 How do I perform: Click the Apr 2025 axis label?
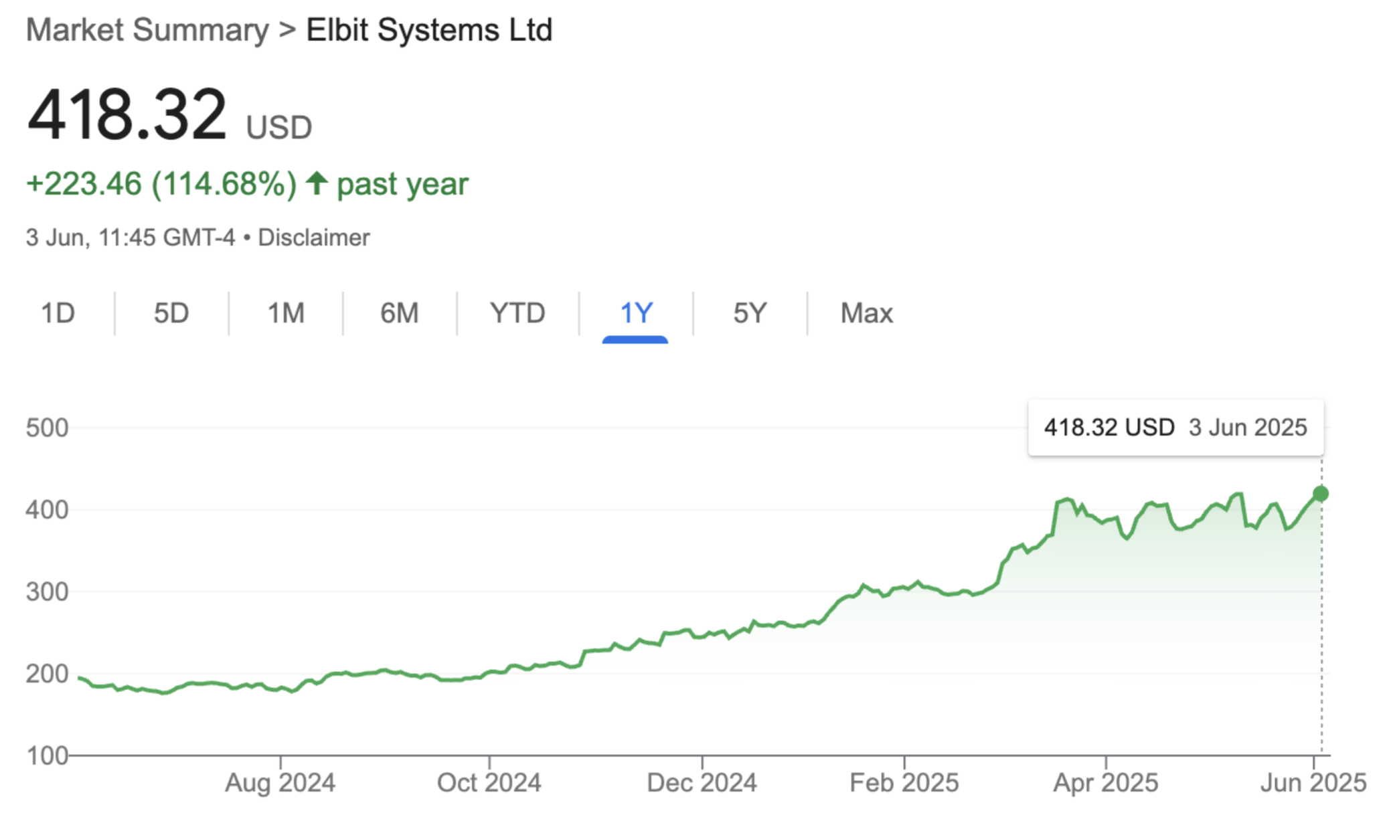[1106, 782]
